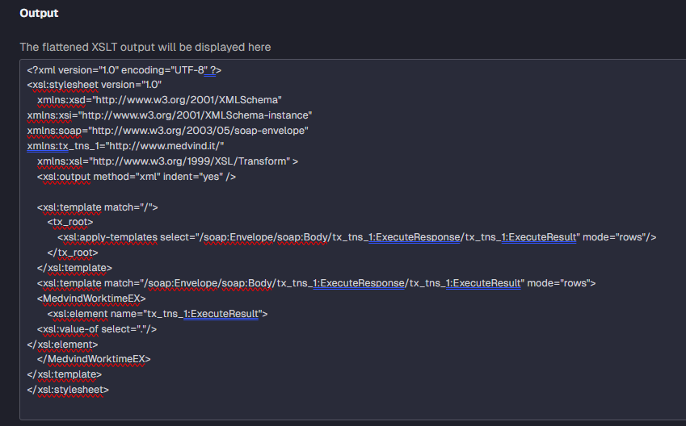Viewport: 686px width, 426px height.
Task: Click the xmlns:xsi XMLSchema-instance line
Action: 170,115
